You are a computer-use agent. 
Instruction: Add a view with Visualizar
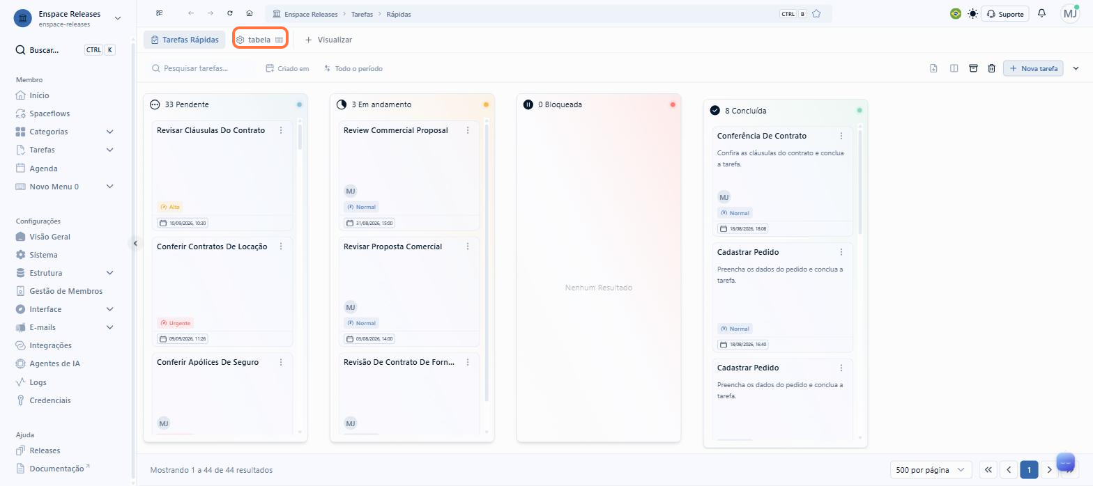(328, 40)
